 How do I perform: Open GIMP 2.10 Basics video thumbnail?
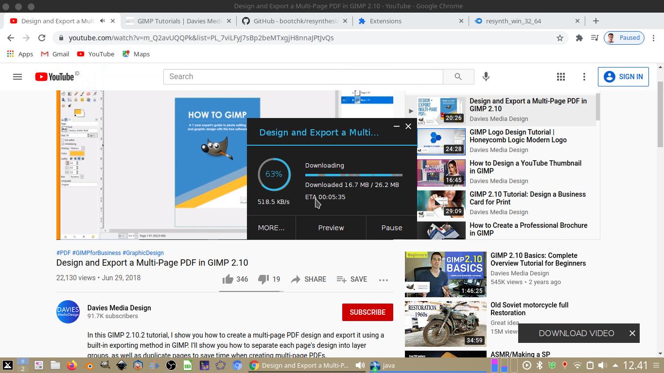446,274
